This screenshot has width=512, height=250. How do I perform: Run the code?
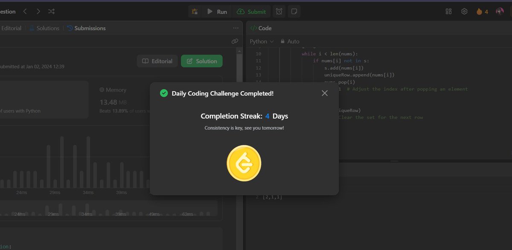[217, 11]
